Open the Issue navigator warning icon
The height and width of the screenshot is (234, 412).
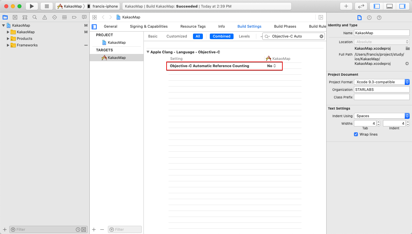coord(45,17)
